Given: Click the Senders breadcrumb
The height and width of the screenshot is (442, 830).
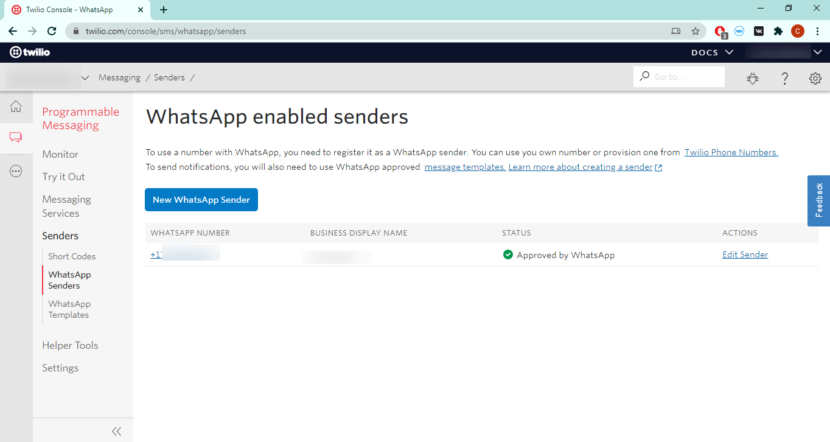Looking at the screenshot, I should click(x=169, y=77).
